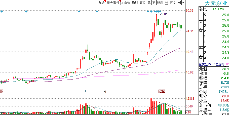
Task: Click the 振幅 amplitude row
Action: (214, 83)
